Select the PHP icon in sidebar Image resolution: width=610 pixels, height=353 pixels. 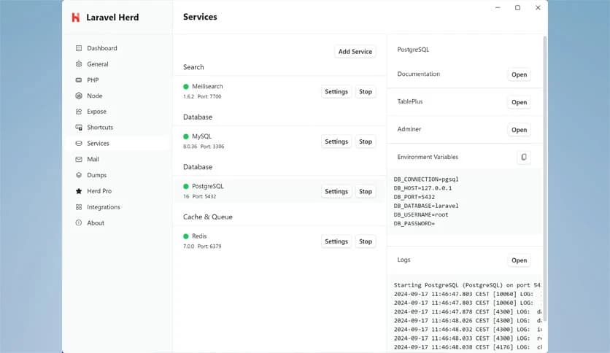coord(79,80)
